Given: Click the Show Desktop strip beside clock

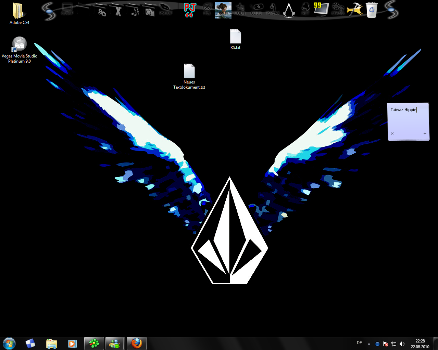Looking at the screenshot, I should [436, 343].
